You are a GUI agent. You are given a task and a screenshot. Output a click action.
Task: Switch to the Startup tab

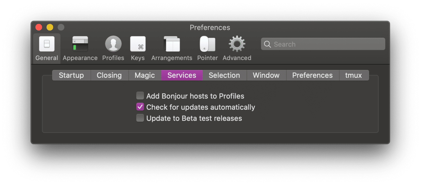coord(71,76)
